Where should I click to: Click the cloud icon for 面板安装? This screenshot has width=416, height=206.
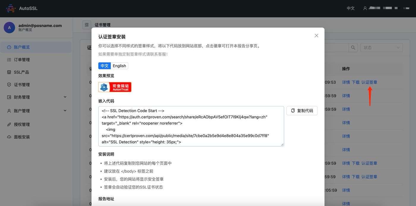9,137
